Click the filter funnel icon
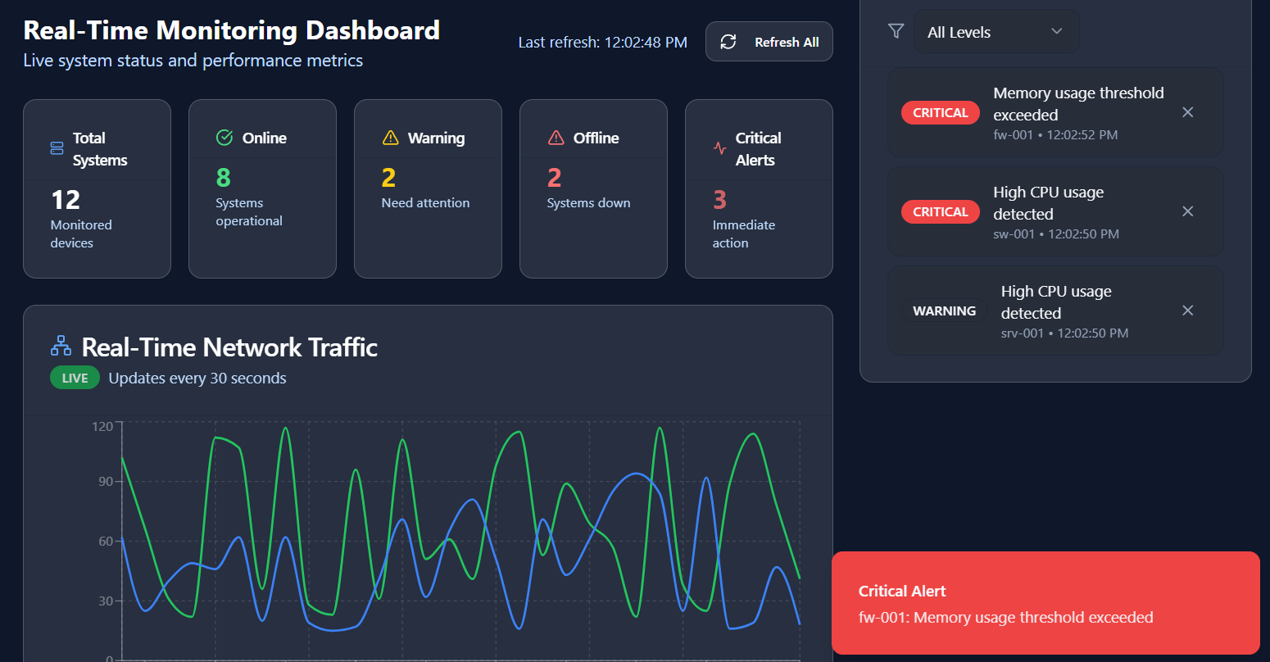The height and width of the screenshot is (662, 1270). (896, 31)
